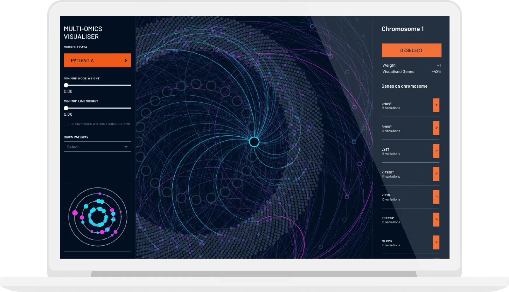Screen dimensions: 509x292
Task: Click the 18 variations text under GNG4
Action: pyautogui.click(x=391, y=108)
